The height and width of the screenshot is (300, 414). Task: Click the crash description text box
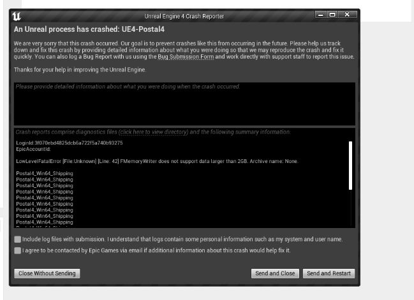pos(184,105)
